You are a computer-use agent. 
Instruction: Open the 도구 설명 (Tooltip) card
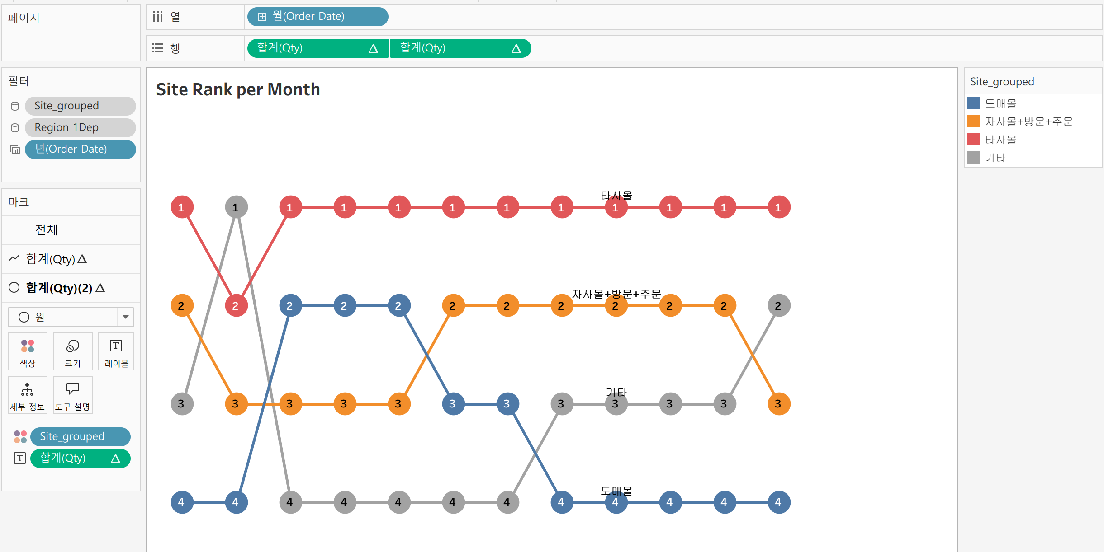tap(72, 395)
